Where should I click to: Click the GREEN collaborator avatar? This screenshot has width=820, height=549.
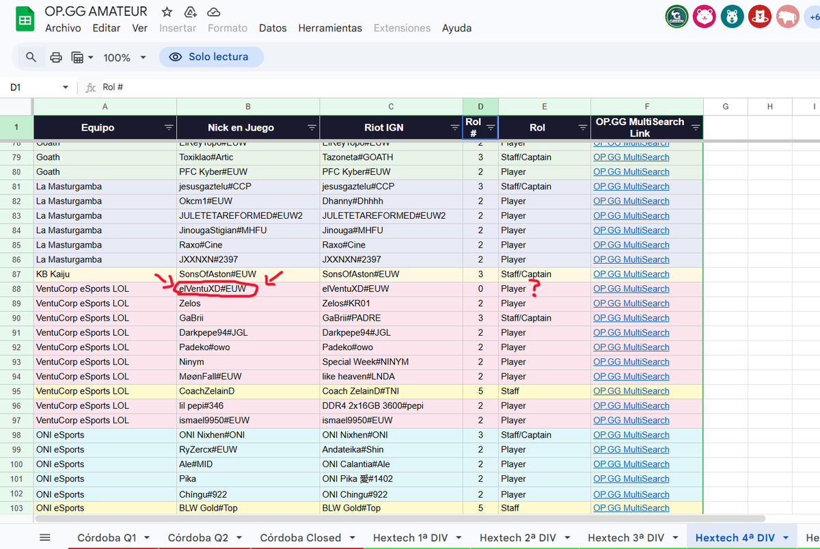[x=676, y=16]
